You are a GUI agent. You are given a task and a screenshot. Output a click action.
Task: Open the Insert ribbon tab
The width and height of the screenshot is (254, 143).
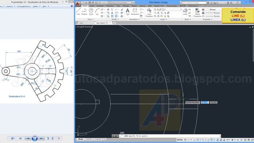(92, 6)
